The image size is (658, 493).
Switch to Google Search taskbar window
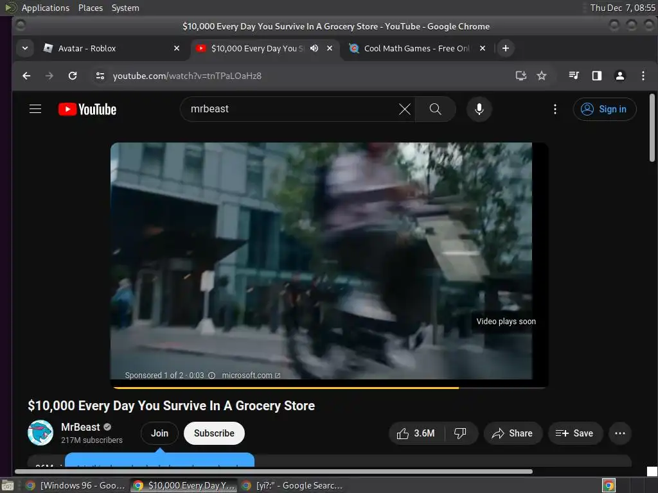(293, 485)
